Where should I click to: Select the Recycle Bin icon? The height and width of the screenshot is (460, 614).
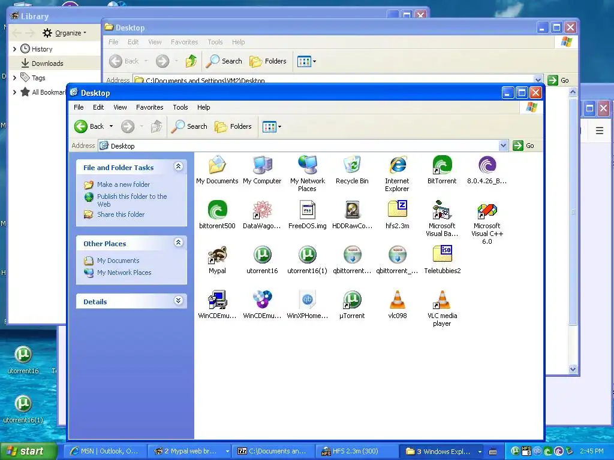pos(352,165)
